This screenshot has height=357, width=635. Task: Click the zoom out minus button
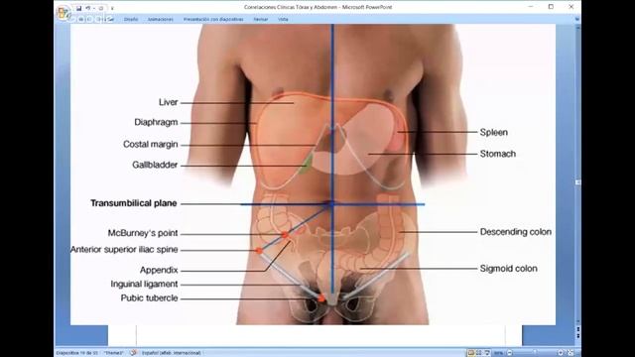coord(509,353)
